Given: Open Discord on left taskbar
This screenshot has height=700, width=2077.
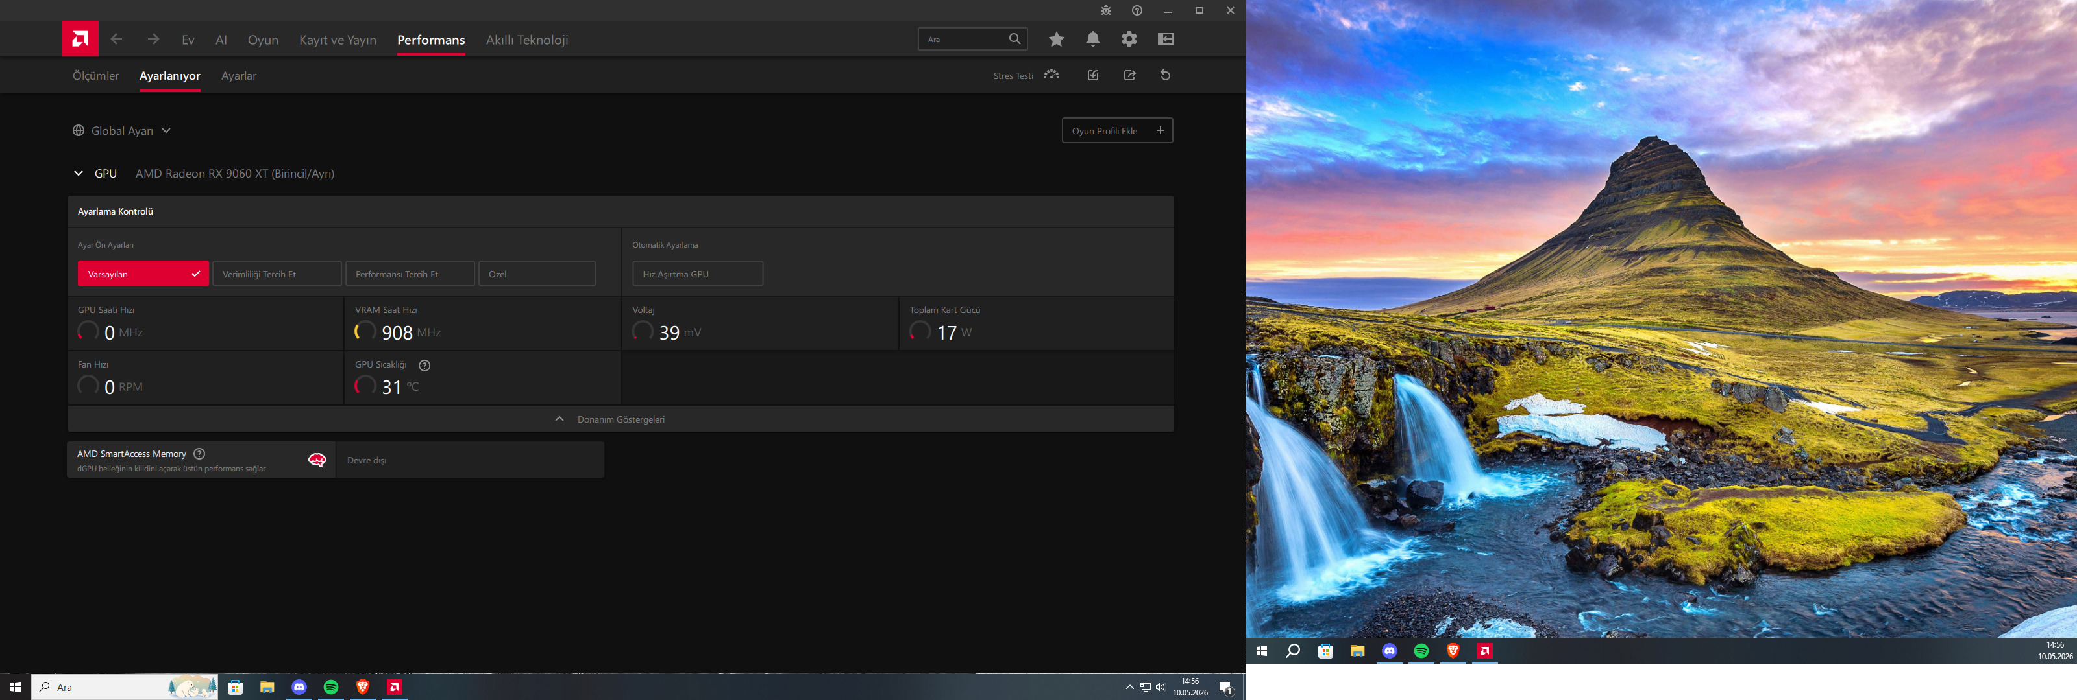Looking at the screenshot, I should click(x=299, y=687).
